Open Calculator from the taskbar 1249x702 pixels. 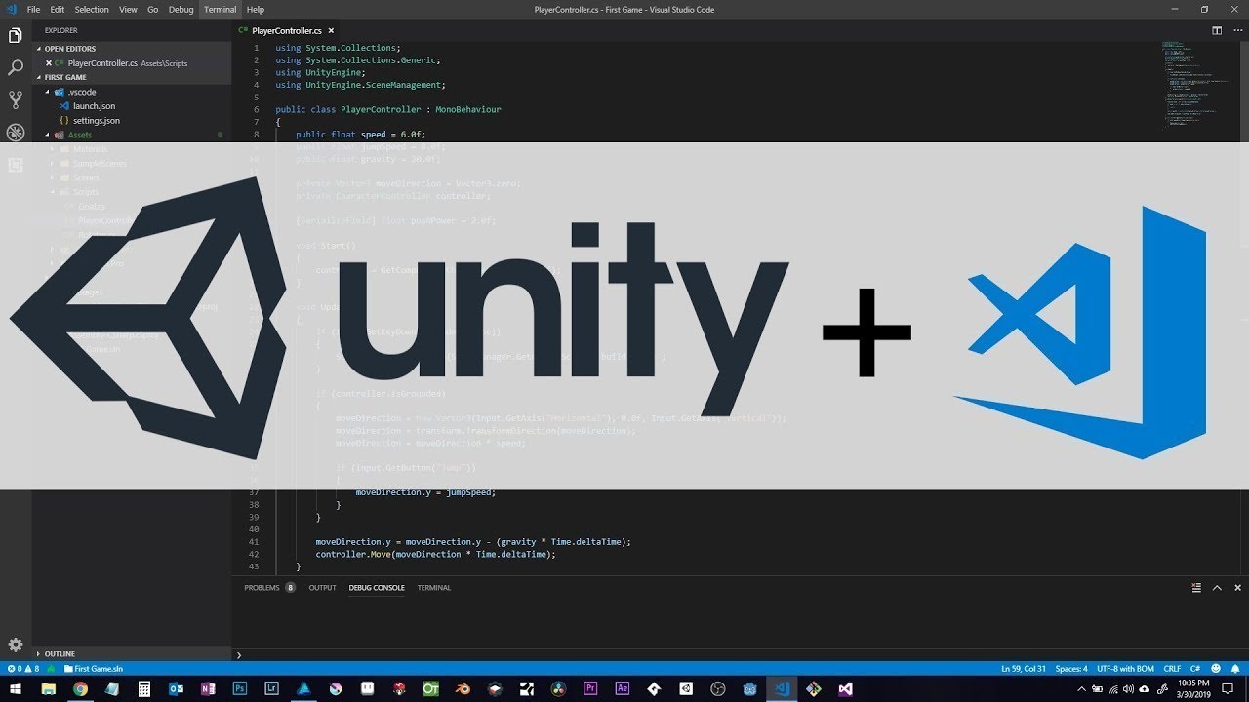(143, 688)
